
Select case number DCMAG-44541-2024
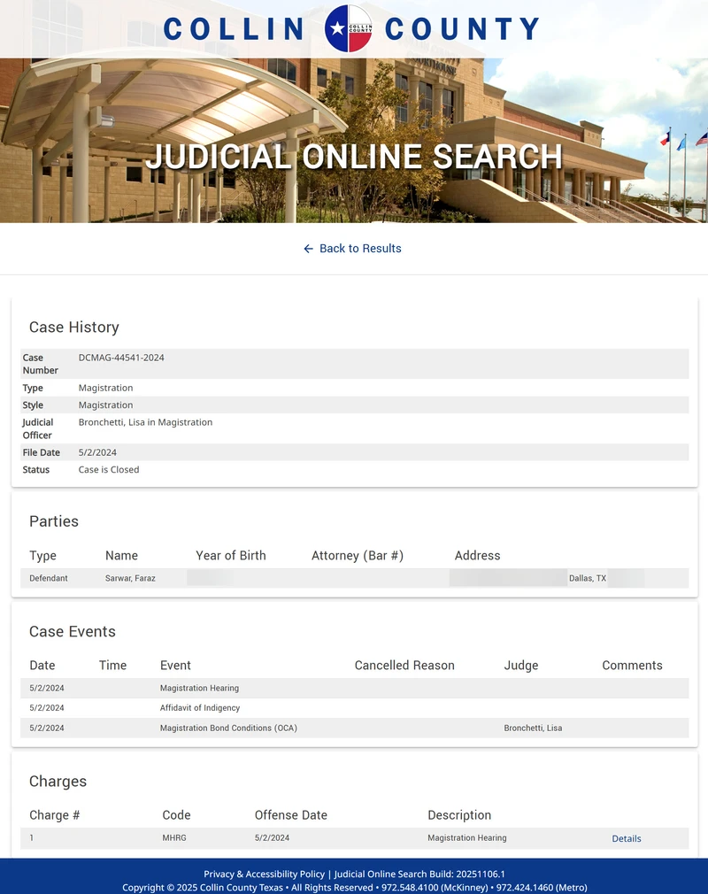121,358
